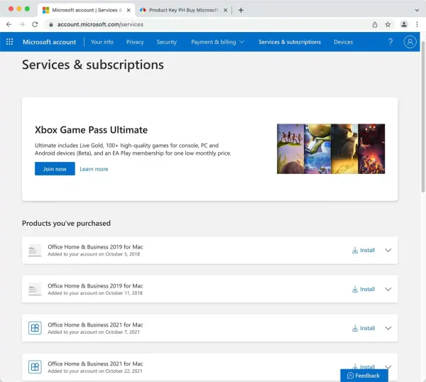Switch to the Product Key PH browser tab

[x=183, y=10]
